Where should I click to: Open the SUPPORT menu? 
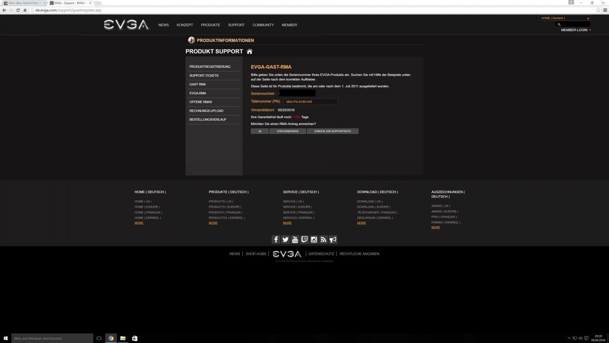(x=236, y=25)
